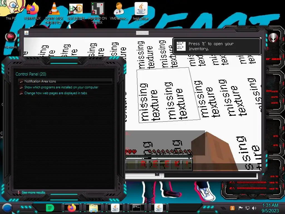Open the Network desktop icon

pyautogui.click(x=11, y=40)
